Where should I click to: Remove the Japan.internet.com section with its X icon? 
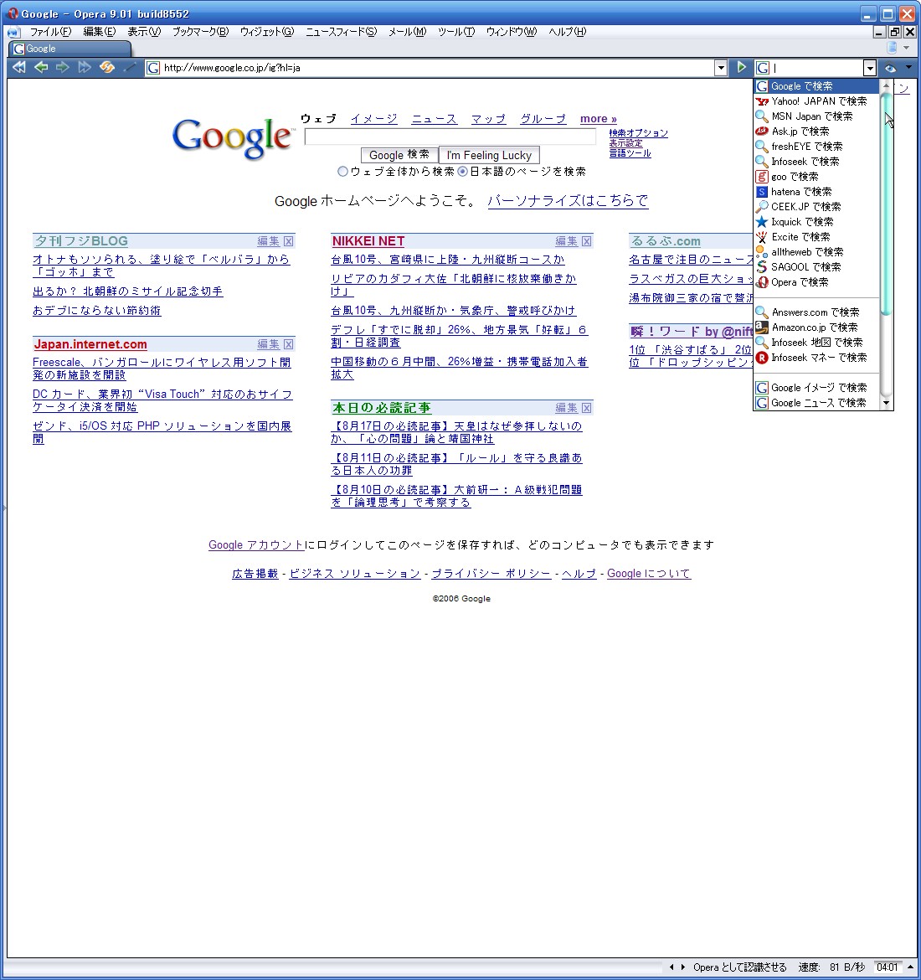pos(288,344)
